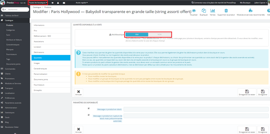
Task: Click Enregistrer et rester in quantities panel
Action: click(x=247, y=93)
